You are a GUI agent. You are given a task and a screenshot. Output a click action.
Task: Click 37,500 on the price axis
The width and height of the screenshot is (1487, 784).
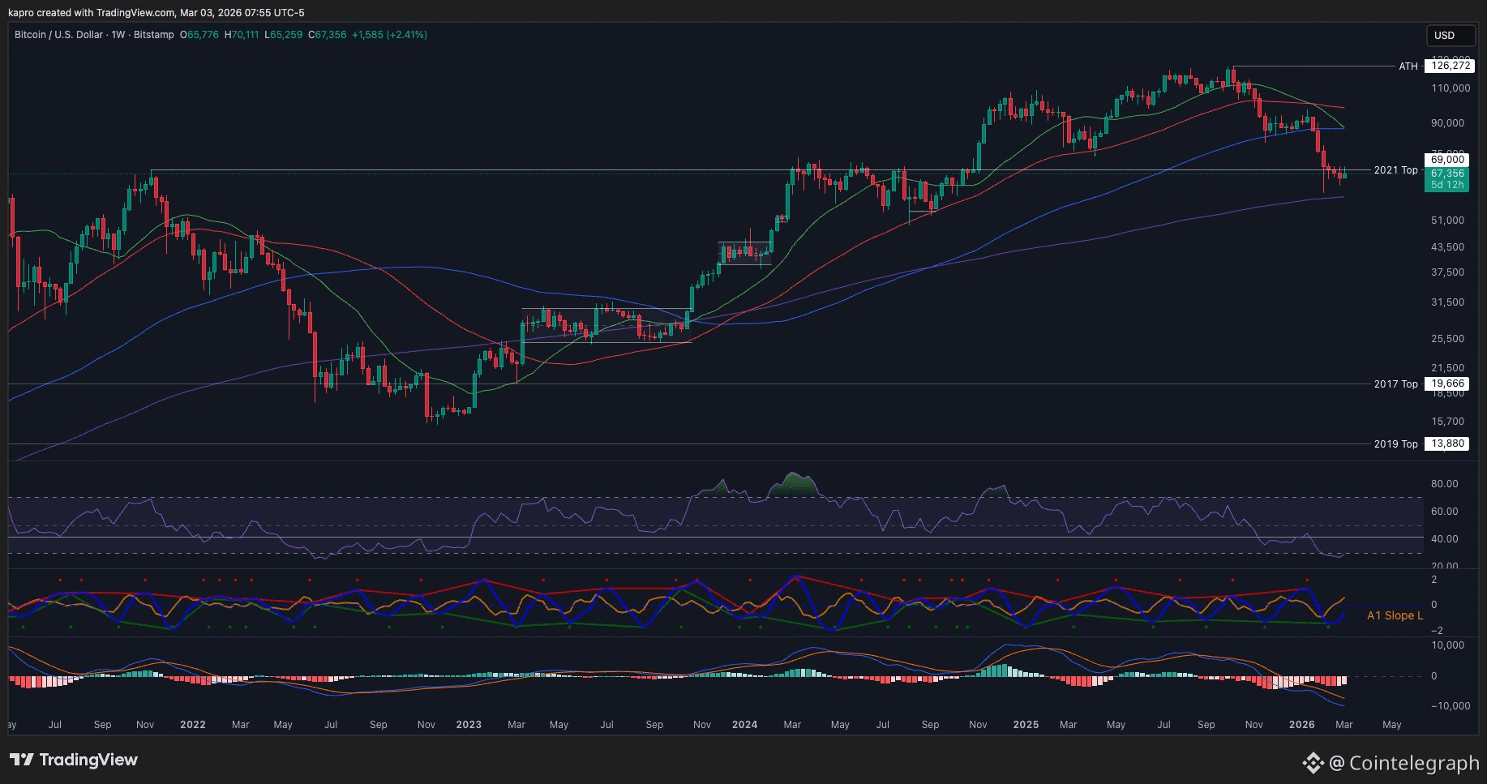(x=1447, y=272)
